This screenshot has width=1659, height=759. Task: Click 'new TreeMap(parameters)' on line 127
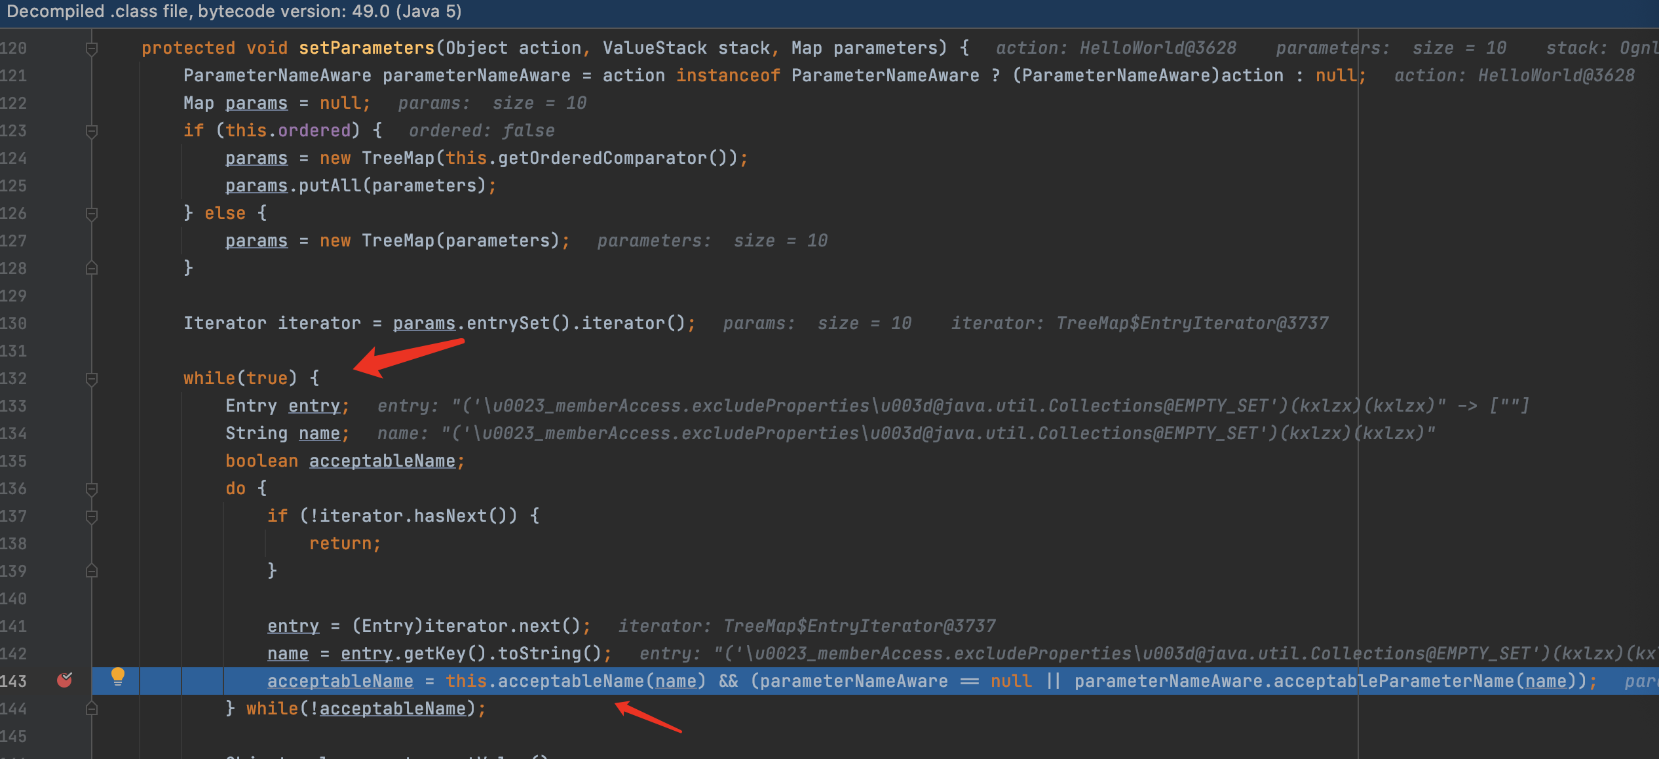point(440,241)
